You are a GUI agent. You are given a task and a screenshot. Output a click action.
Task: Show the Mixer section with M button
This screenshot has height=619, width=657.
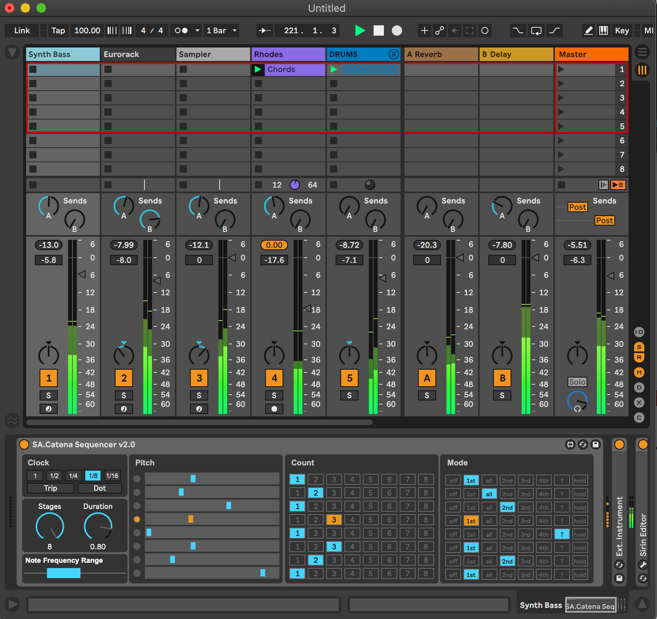pos(639,372)
